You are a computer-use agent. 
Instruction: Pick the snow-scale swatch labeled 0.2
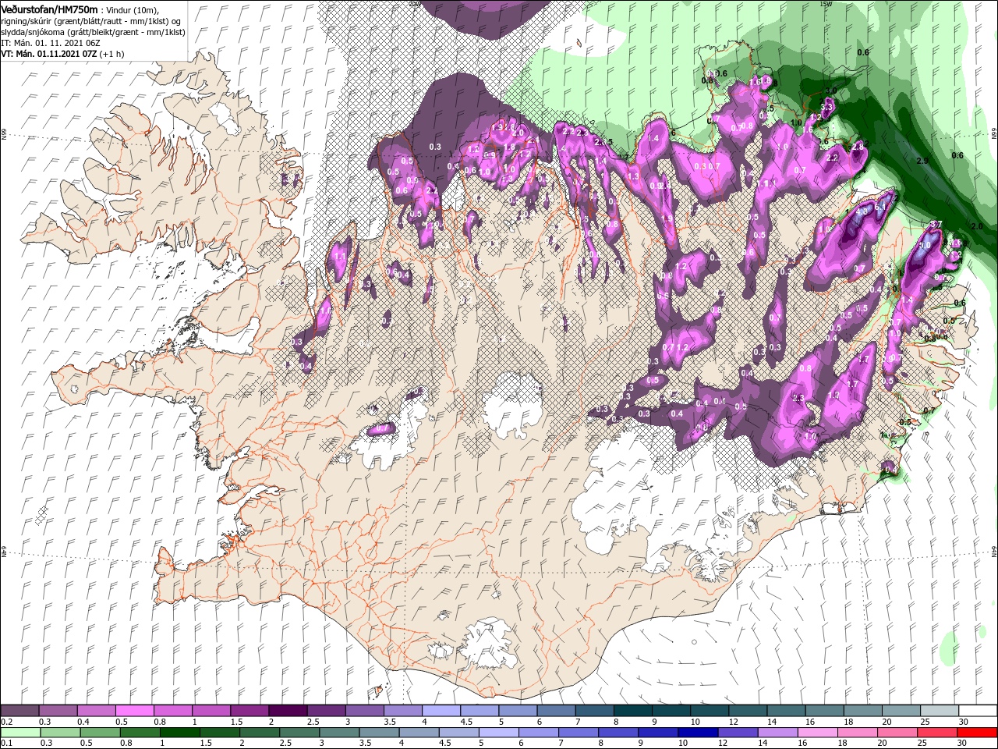pos(19,711)
